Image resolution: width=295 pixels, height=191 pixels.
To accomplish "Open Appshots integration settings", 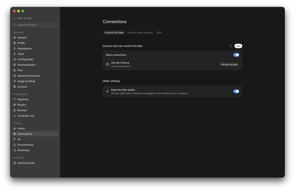I will point(35,99).
